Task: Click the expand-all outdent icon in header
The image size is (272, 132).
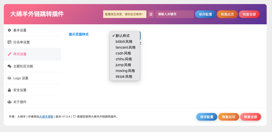Action: pyautogui.click(x=151, y=14)
